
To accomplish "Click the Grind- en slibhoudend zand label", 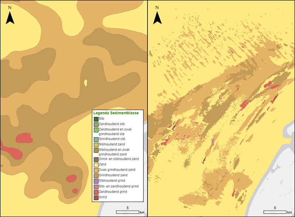I will 119,160.
